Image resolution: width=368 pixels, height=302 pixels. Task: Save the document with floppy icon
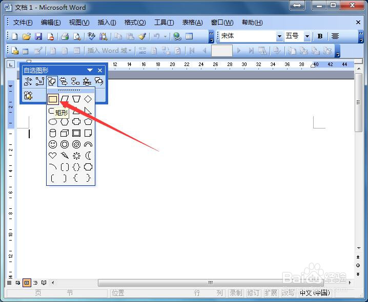[x=38, y=36]
